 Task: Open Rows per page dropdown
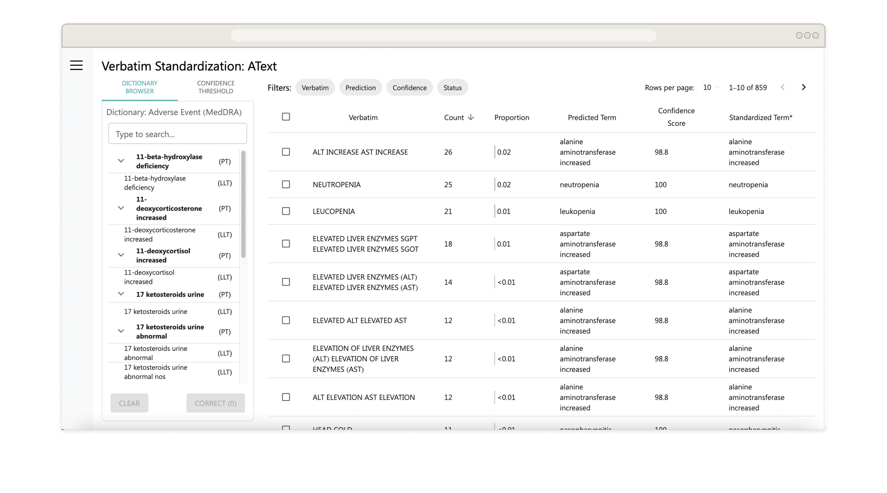coord(711,88)
